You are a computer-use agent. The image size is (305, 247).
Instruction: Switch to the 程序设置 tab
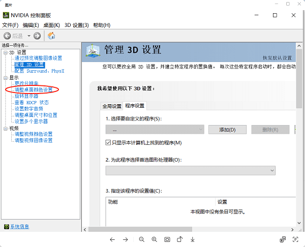135,106
